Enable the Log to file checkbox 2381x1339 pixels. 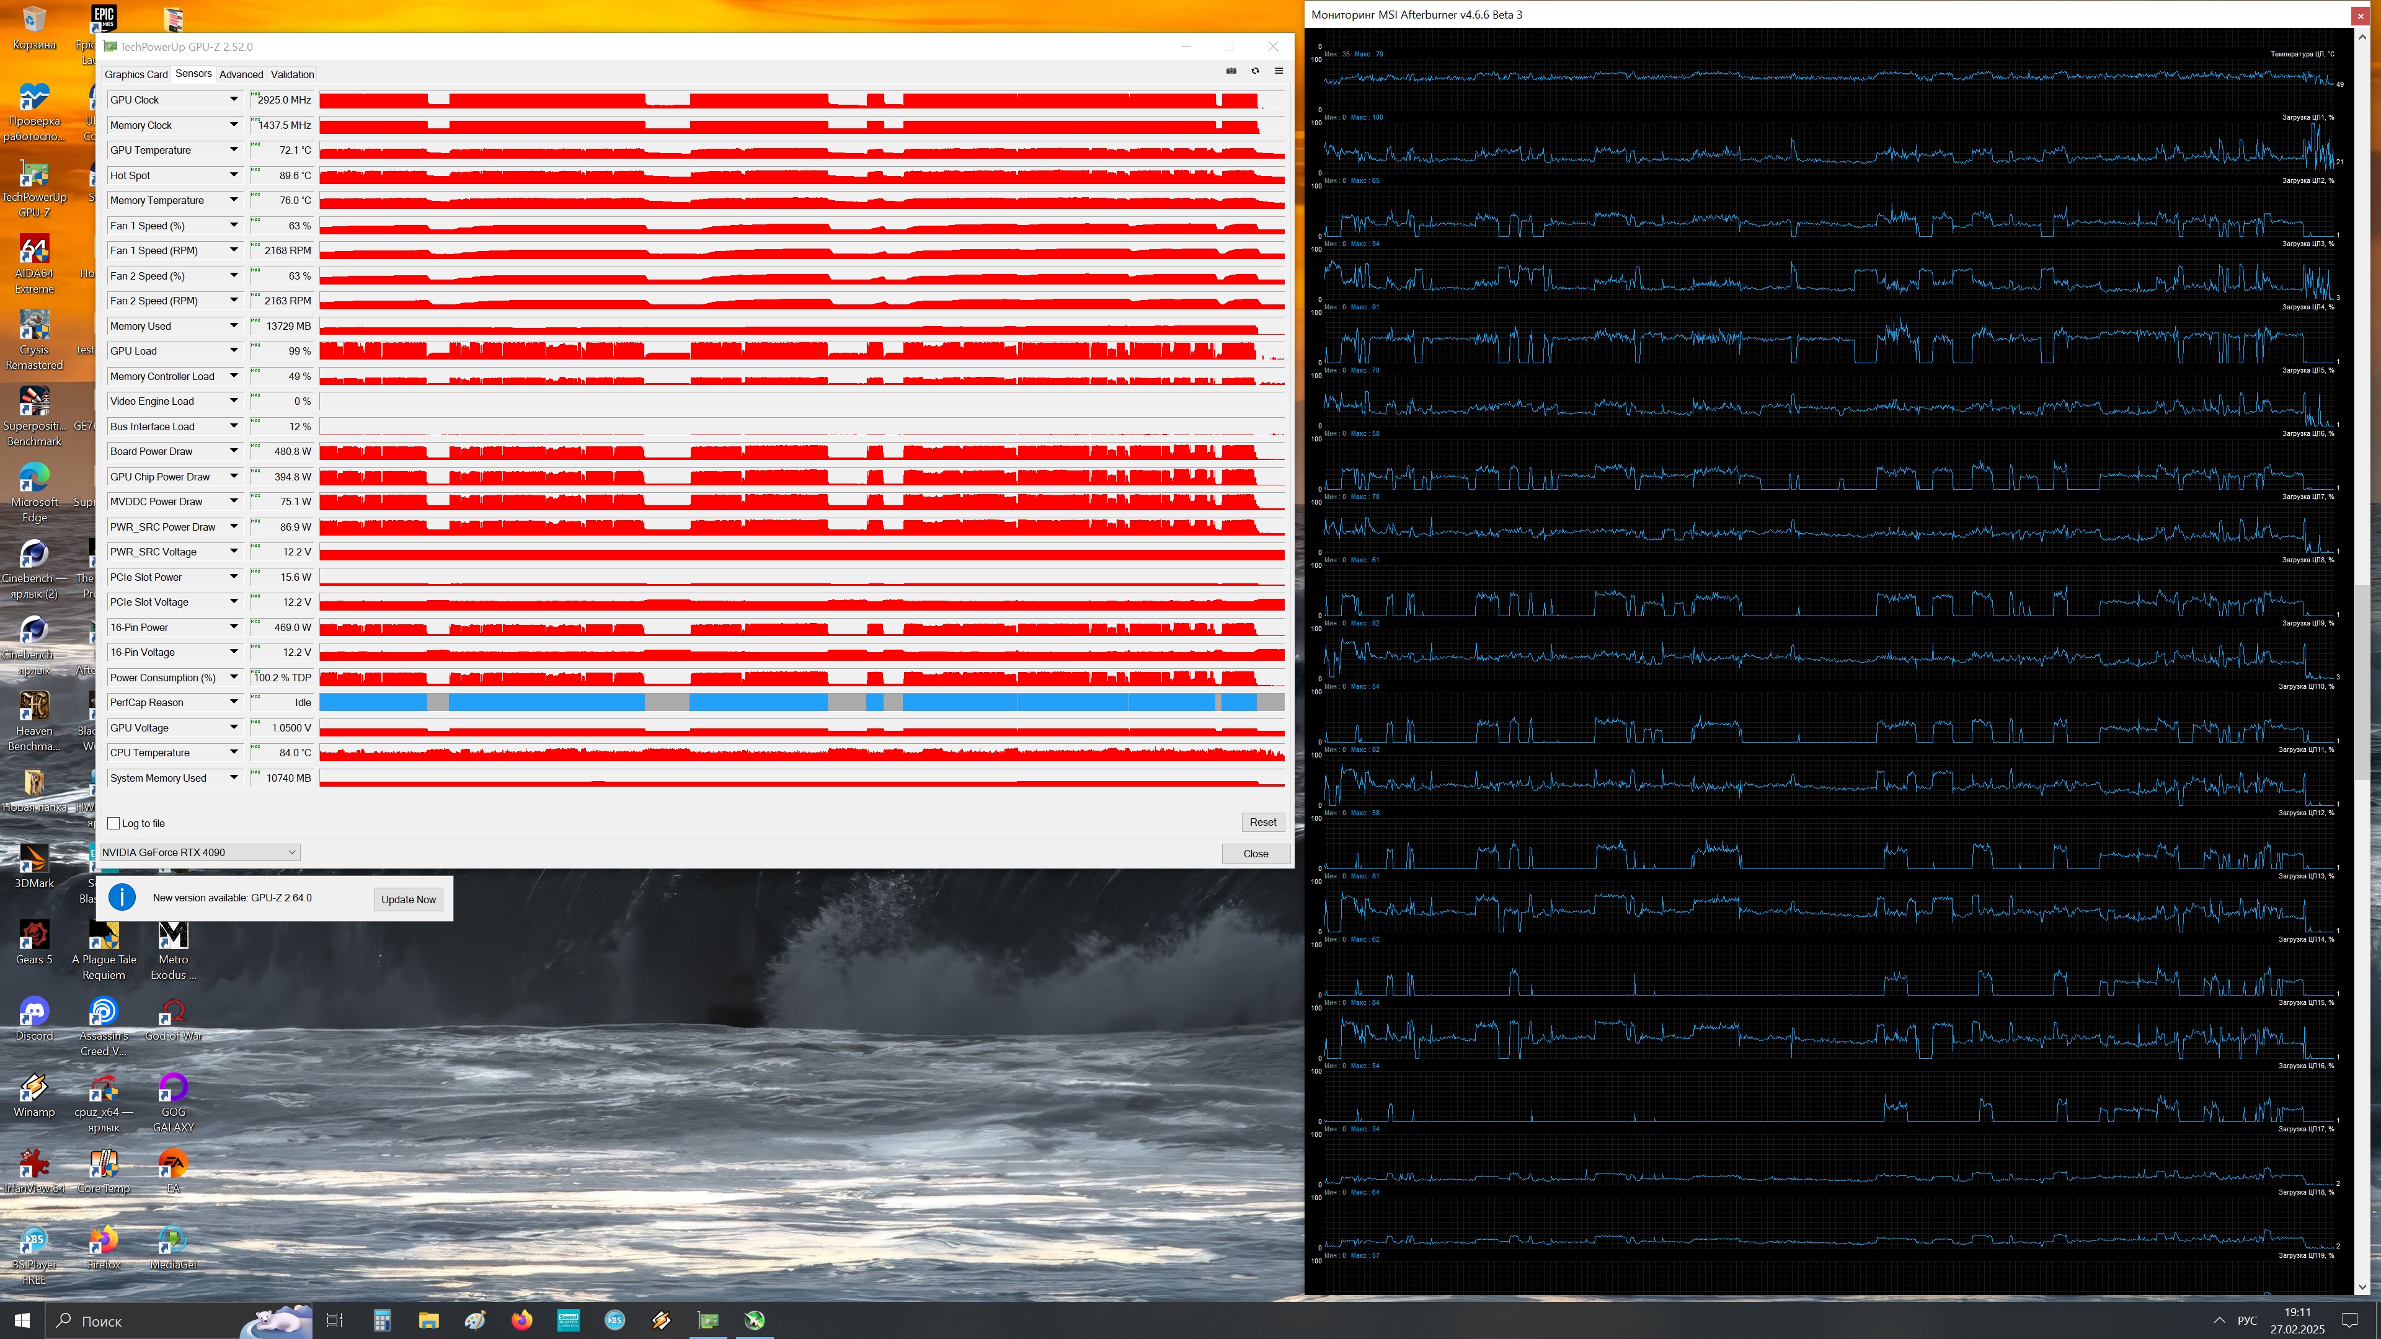(113, 823)
